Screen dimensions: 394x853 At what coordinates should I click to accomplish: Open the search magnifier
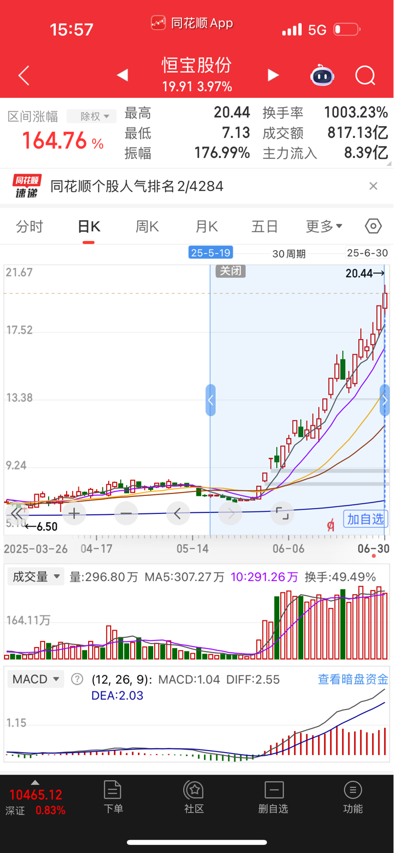pyautogui.click(x=365, y=75)
